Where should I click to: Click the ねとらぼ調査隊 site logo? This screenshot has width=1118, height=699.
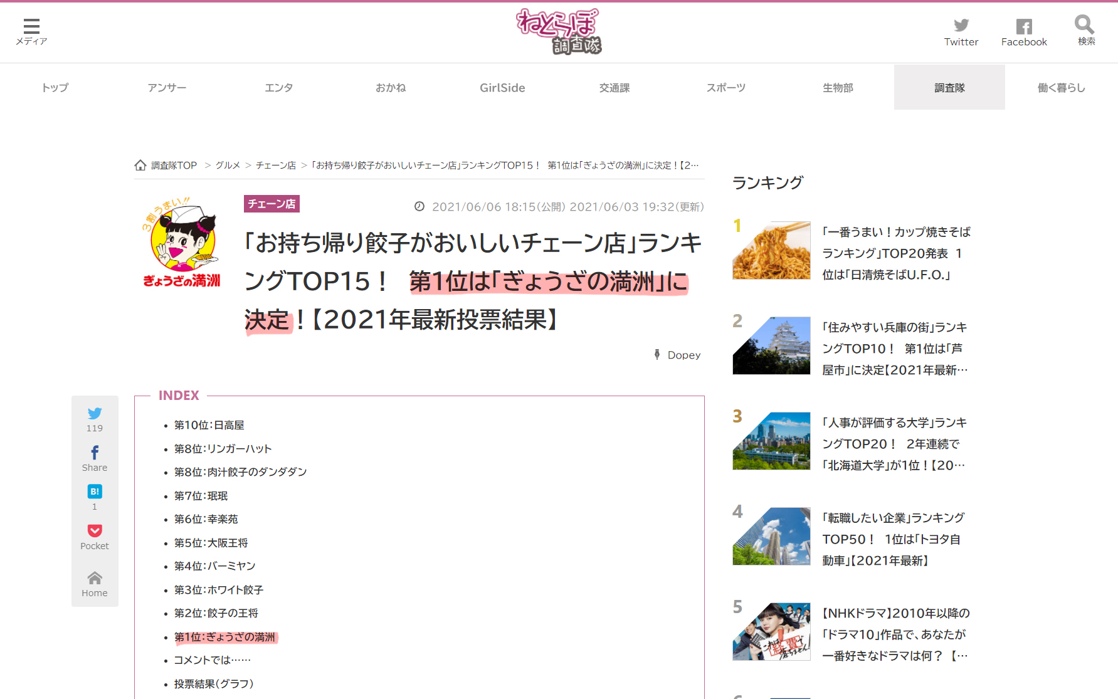(558, 31)
